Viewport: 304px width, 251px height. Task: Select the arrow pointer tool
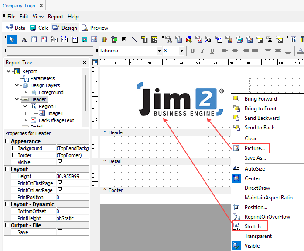coord(11,39)
